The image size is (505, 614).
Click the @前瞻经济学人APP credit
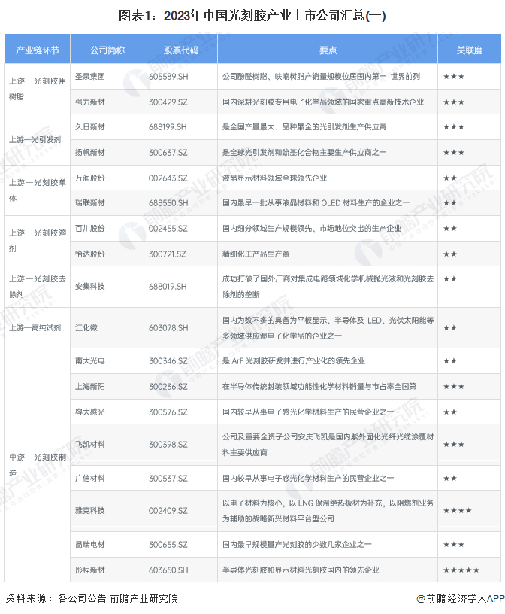[x=460, y=598]
